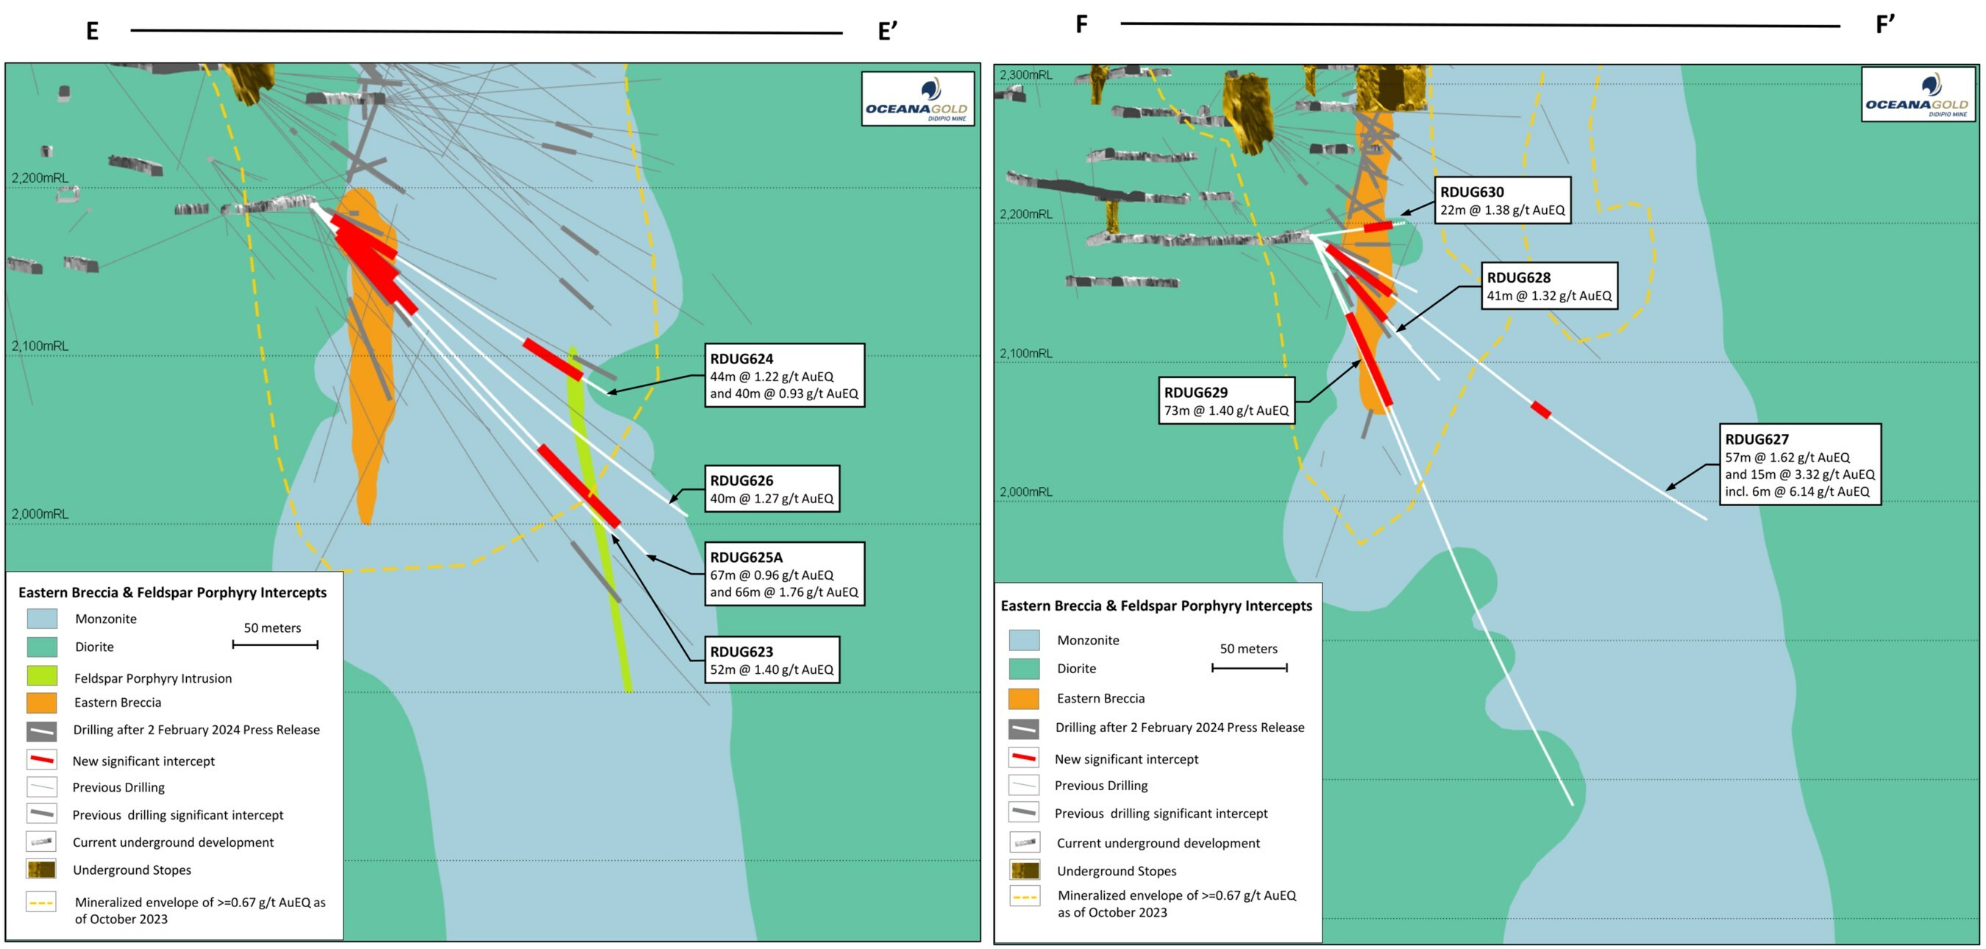Viewport: 1986px width, 949px height.
Task: Select the RDUG627 callout box
Action: (x=1799, y=465)
